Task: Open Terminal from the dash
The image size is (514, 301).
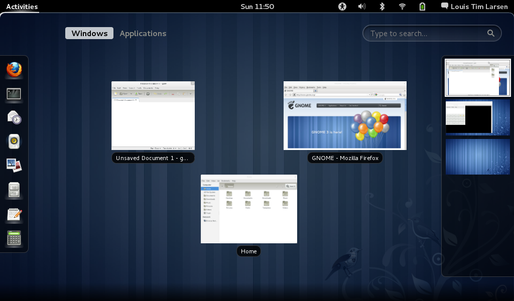Action: (14, 94)
